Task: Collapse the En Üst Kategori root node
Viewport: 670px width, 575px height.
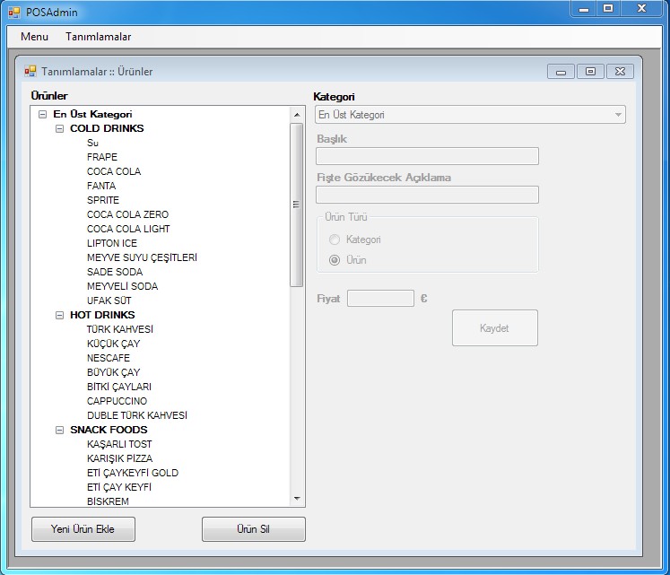Action: point(43,114)
